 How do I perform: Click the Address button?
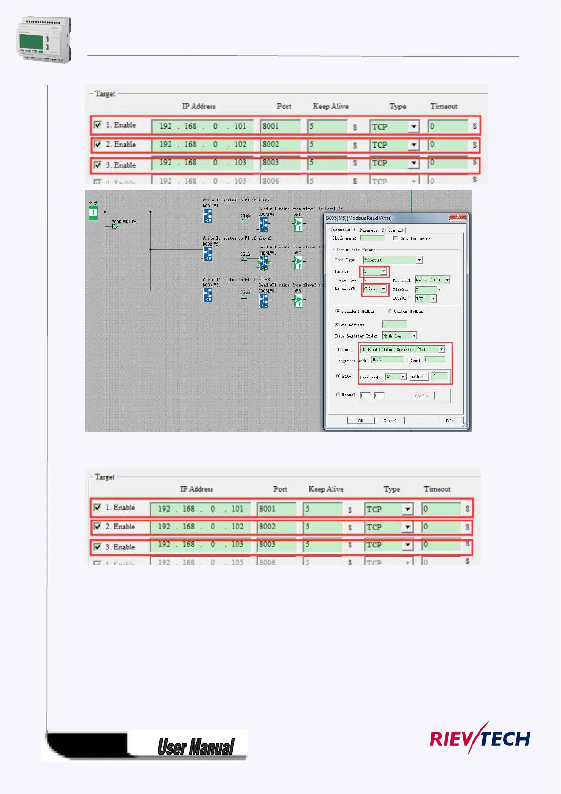(x=419, y=377)
